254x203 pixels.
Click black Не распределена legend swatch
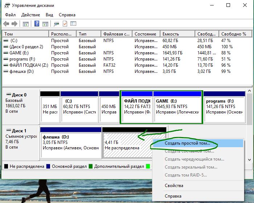point(6,166)
